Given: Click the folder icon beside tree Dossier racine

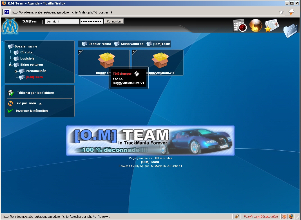Looking at the screenshot, I should (11, 46).
